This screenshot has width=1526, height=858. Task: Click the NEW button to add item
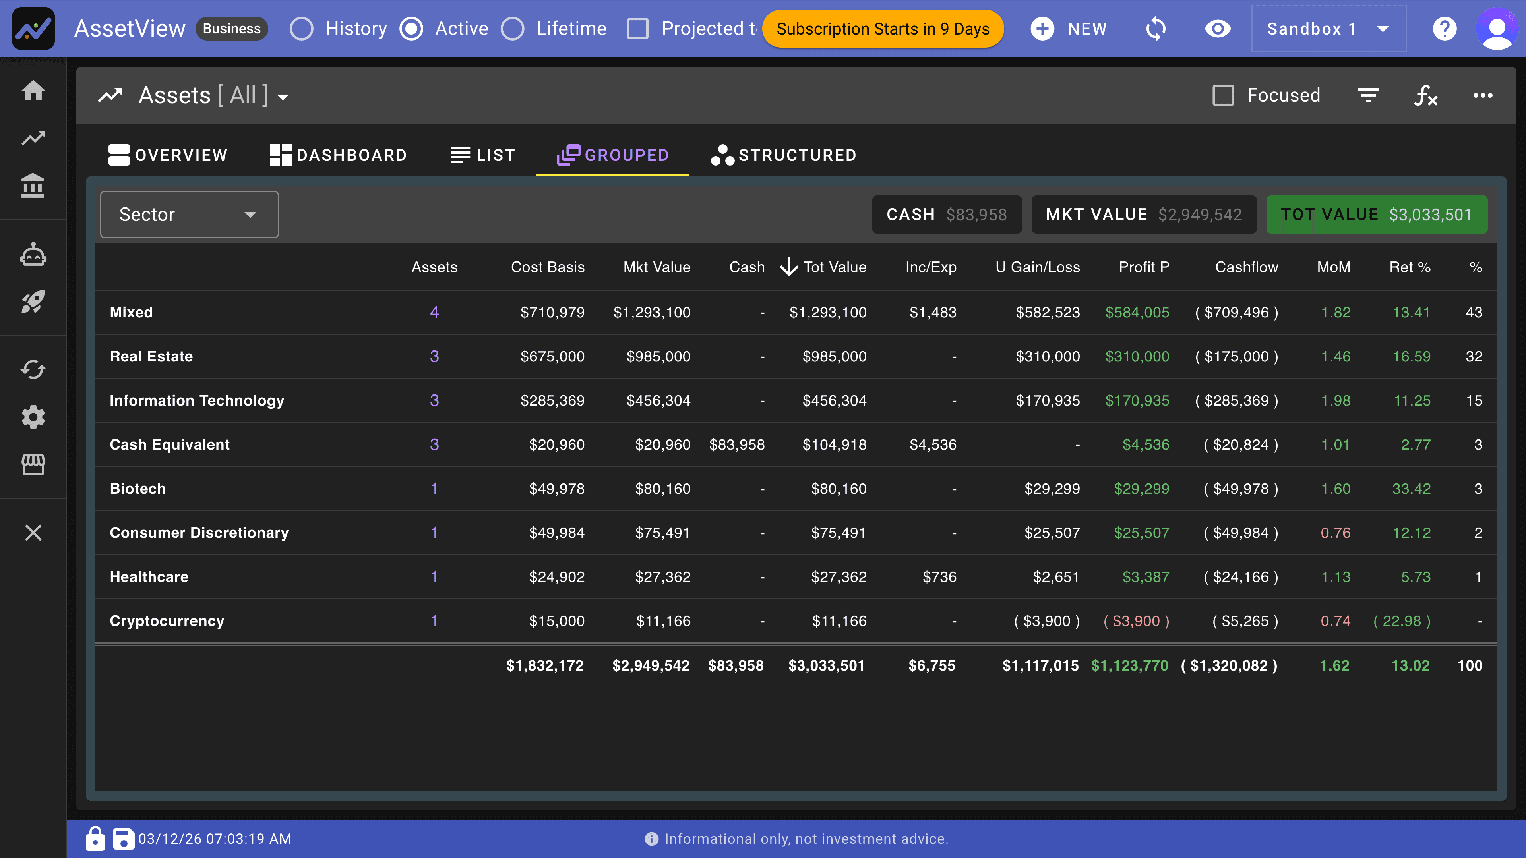[x=1069, y=29]
